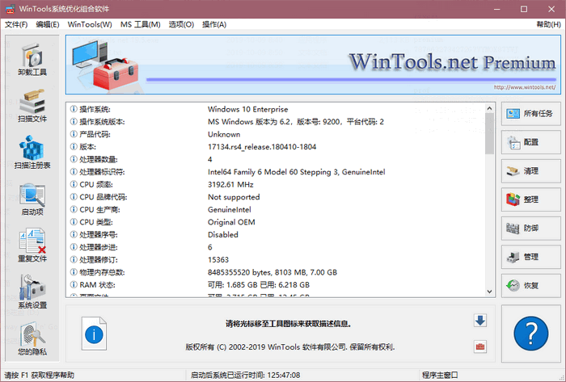Image resolution: width=566 pixels, height=382 pixels.
Task: Select the 处理器标识符: row
Action: (276, 172)
